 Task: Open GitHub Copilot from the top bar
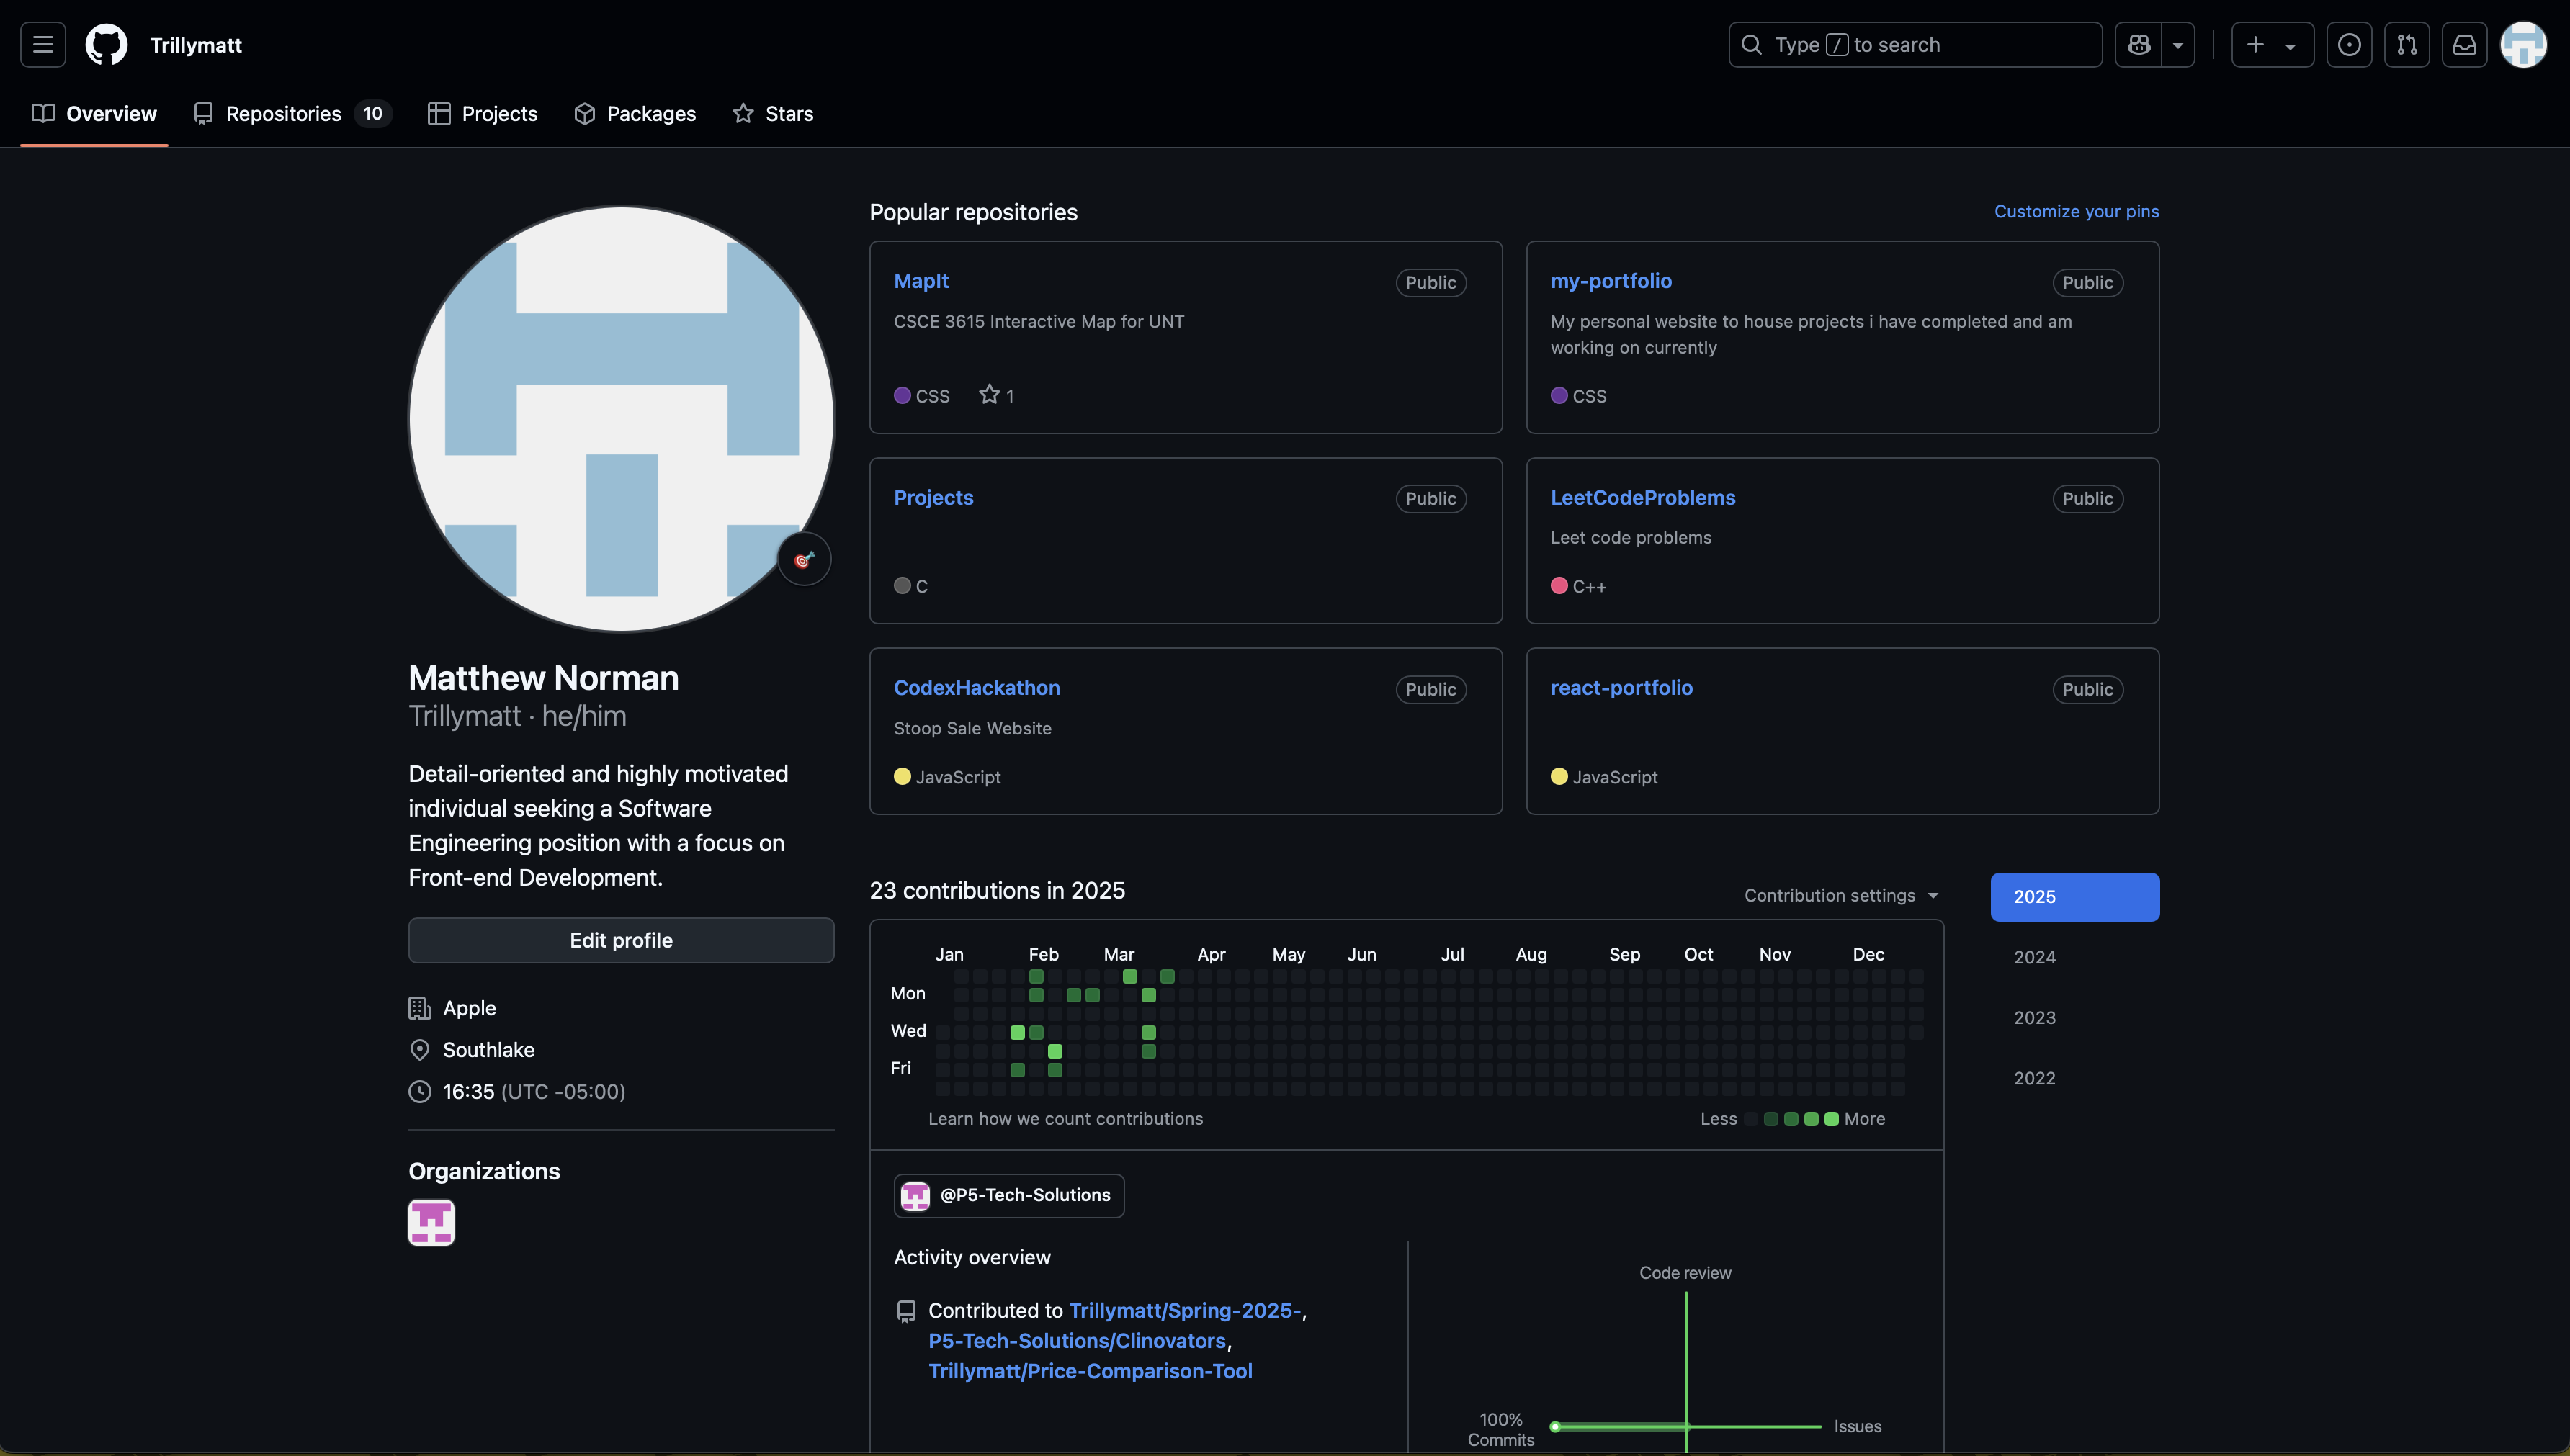2138,44
